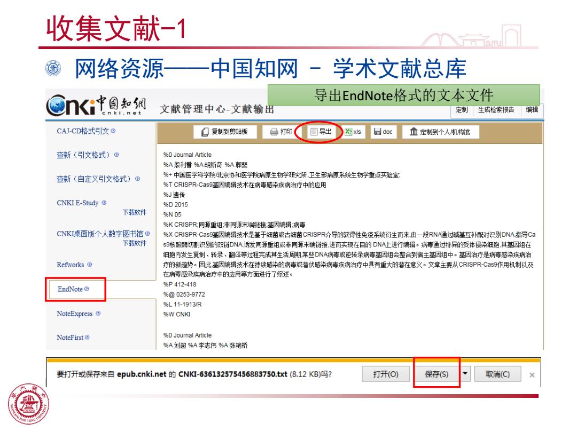Choose the CNKI E-Study format
The height and width of the screenshot is (432, 577).
77,203
